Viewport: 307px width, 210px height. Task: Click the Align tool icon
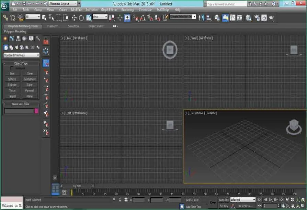(x=208, y=18)
